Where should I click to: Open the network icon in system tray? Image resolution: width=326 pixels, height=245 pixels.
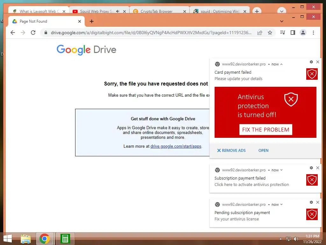click(288, 239)
